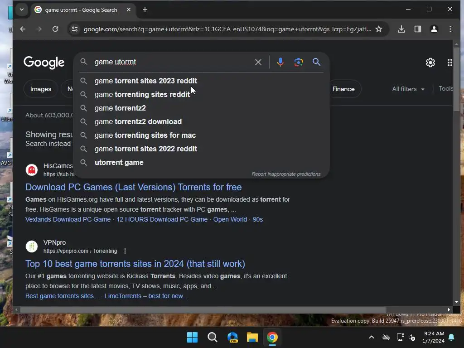Image resolution: width=464 pixels, height=348 pixels.
Task: Start voice search with microphone icon
Action: point(280,62)
